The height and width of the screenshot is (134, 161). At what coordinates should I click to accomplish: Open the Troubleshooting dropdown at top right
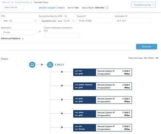click(x=143, y=5)
